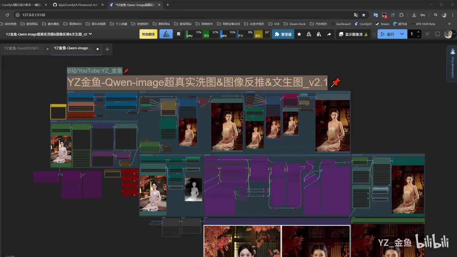
Task: Open the media control icon in browser toolbar
Action: point(436,15)
